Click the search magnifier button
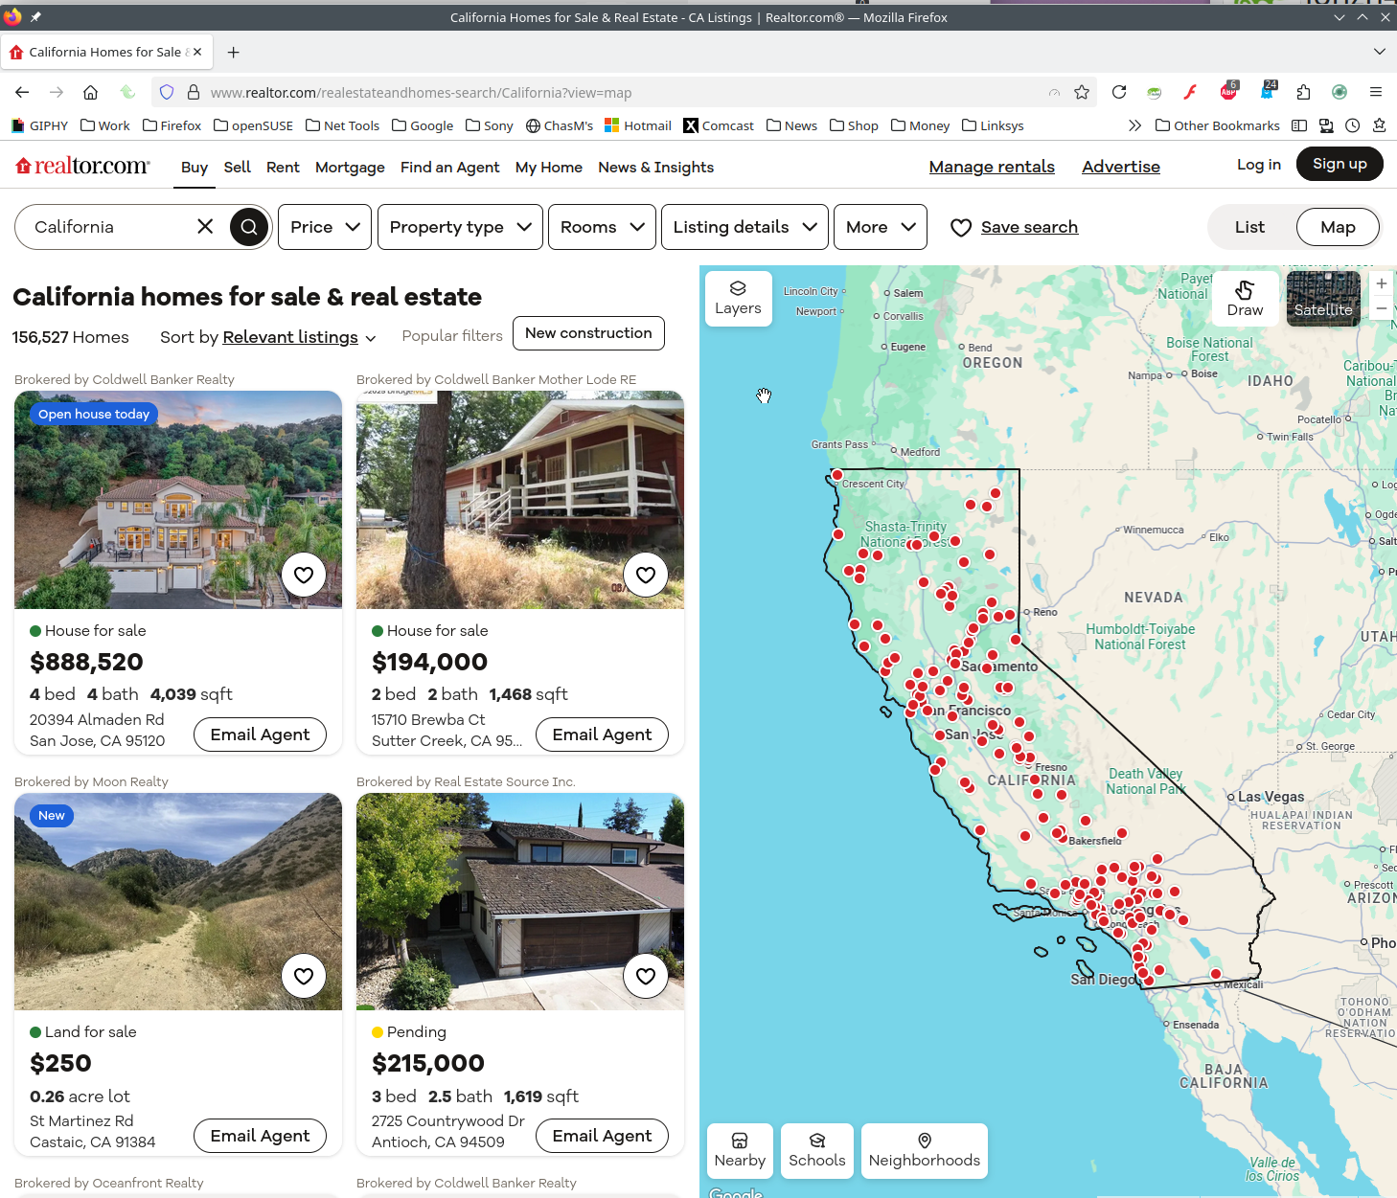The width and height of the screenshot is (1397, 1198). (249, 227)
